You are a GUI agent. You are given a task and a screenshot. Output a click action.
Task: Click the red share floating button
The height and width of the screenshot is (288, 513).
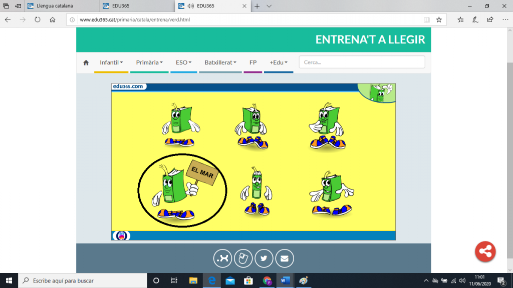pyautogui.click(x=485, y=251)
